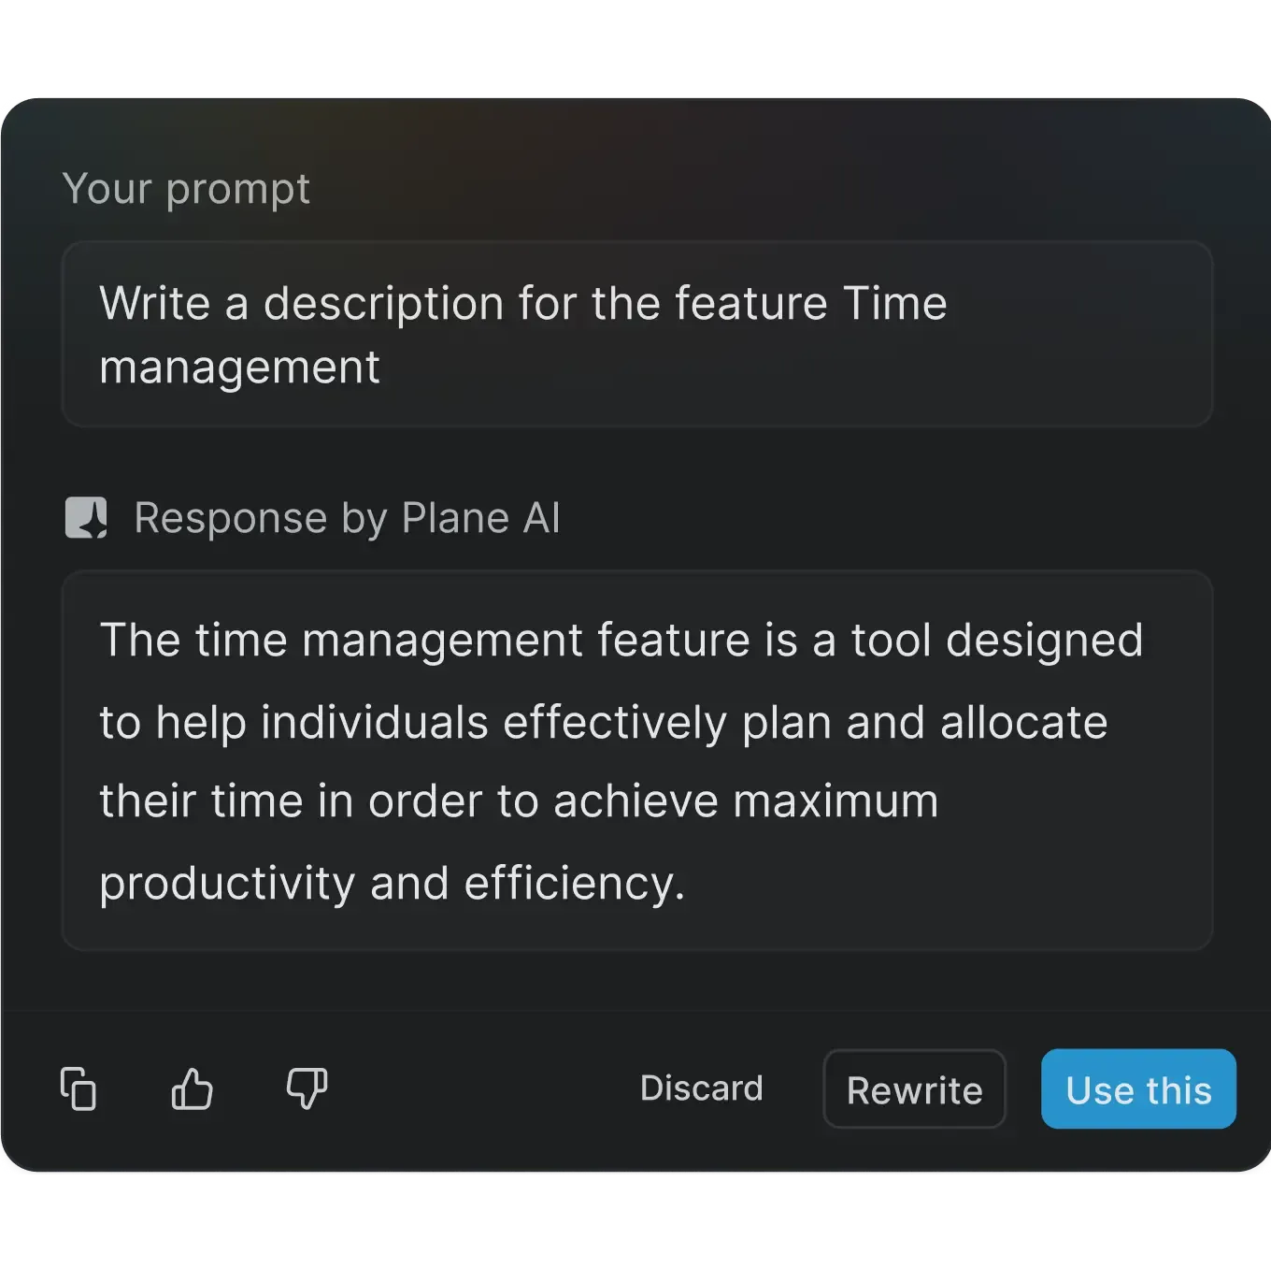Screen dimensions: 1271x1268
Task: Click the Your prompt label
Action: click(x=187, y=188)
